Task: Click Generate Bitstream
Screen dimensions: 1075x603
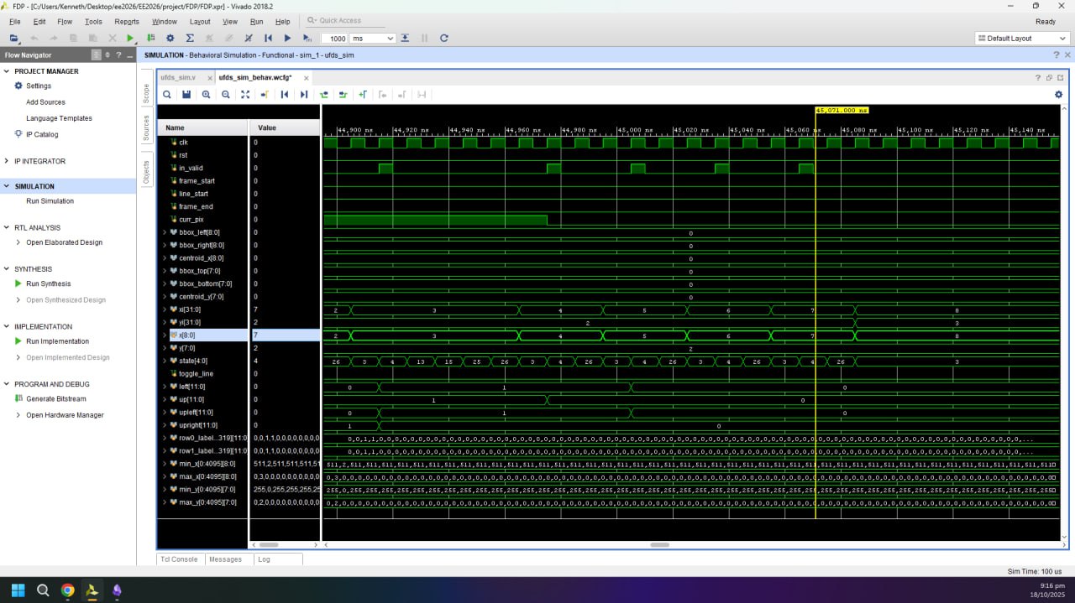Action: point(55,398)
